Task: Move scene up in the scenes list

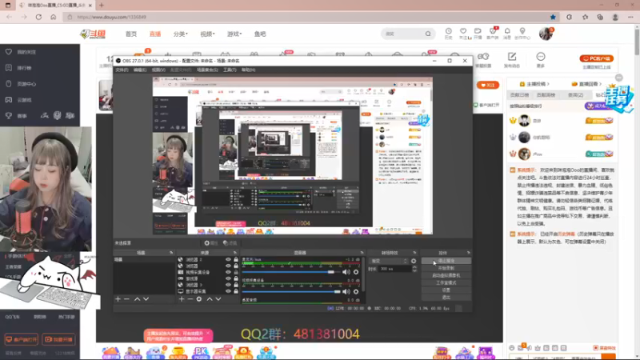Action: (137, 299)
